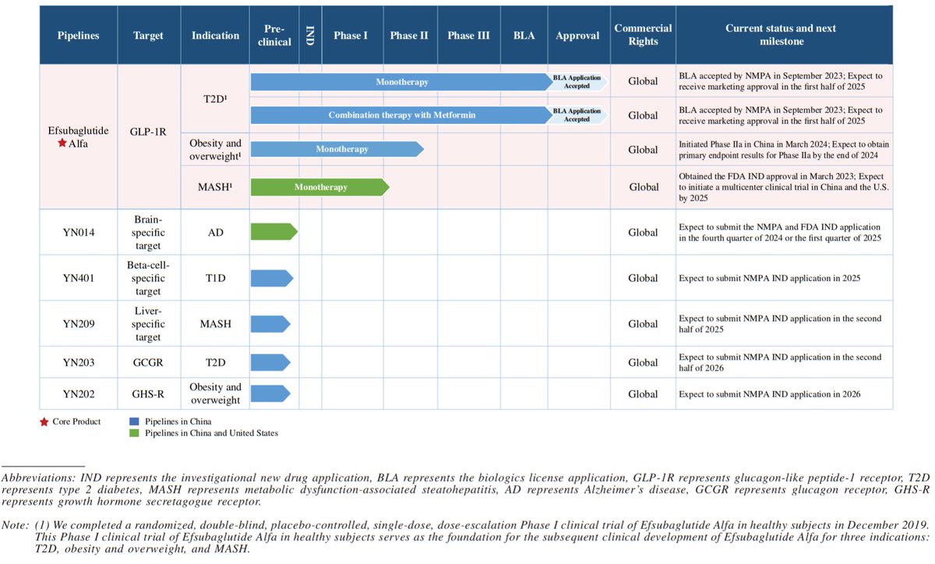Click blue Pipelines in China legend swatch
The width and height of the screenshot is (935, 564).
[134, 421]
